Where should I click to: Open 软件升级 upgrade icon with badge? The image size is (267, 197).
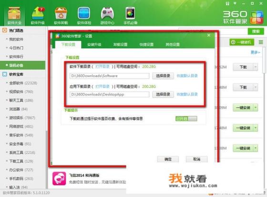coord(38,16)
